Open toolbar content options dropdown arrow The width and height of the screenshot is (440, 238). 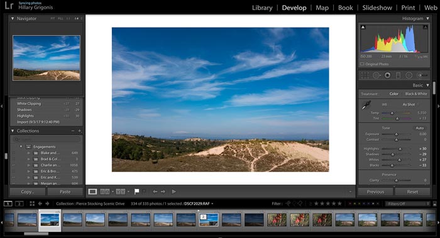[x=350, y=192]
